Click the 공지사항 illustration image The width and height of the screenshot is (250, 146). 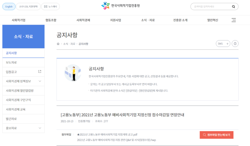pyautogui.click(x=73, y=73)
